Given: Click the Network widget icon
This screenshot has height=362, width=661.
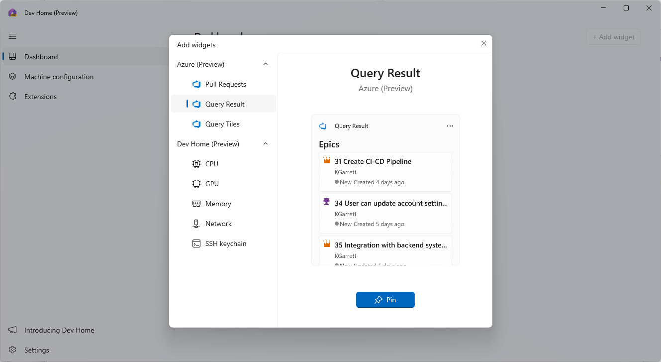Looking at the screenshot, I should point(196,224).
